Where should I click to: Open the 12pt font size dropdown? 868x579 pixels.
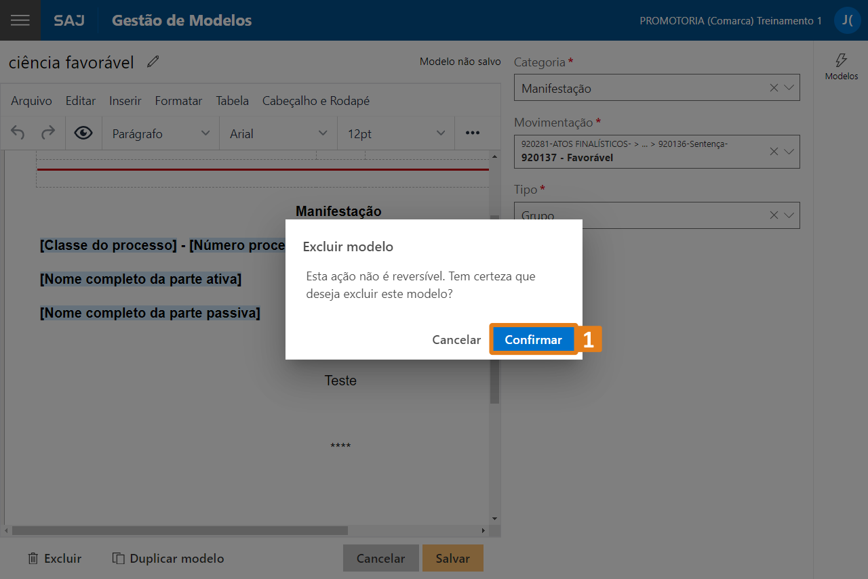(x=395, y=133)
